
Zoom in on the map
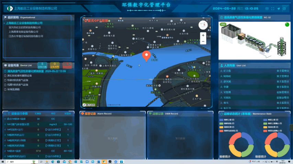click(x=203, y=35)
